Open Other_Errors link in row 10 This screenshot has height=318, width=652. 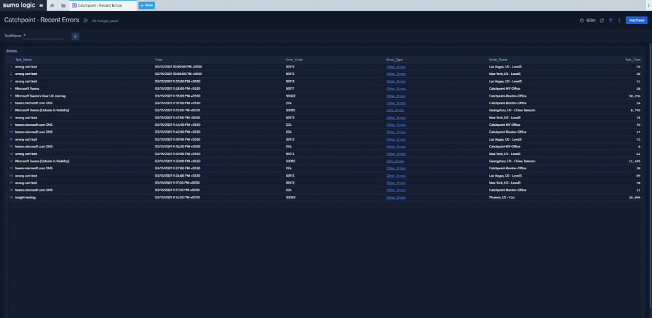(396, 132)
